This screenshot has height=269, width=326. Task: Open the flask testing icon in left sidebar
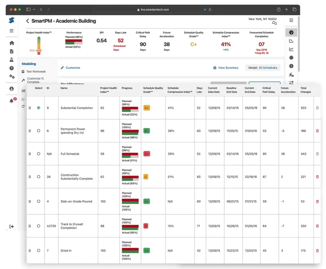(x=12, y=60)
